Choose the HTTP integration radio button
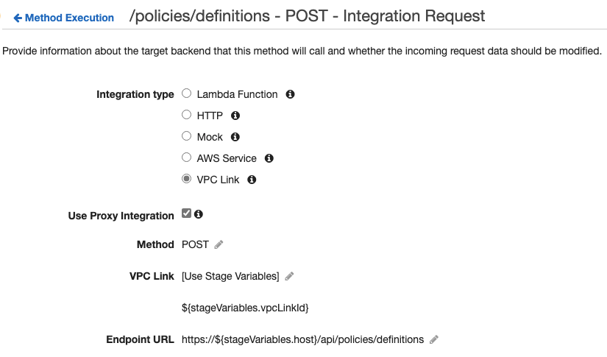Image resolution: width=607 pixels, height=357 pixels. pos(187,115)
